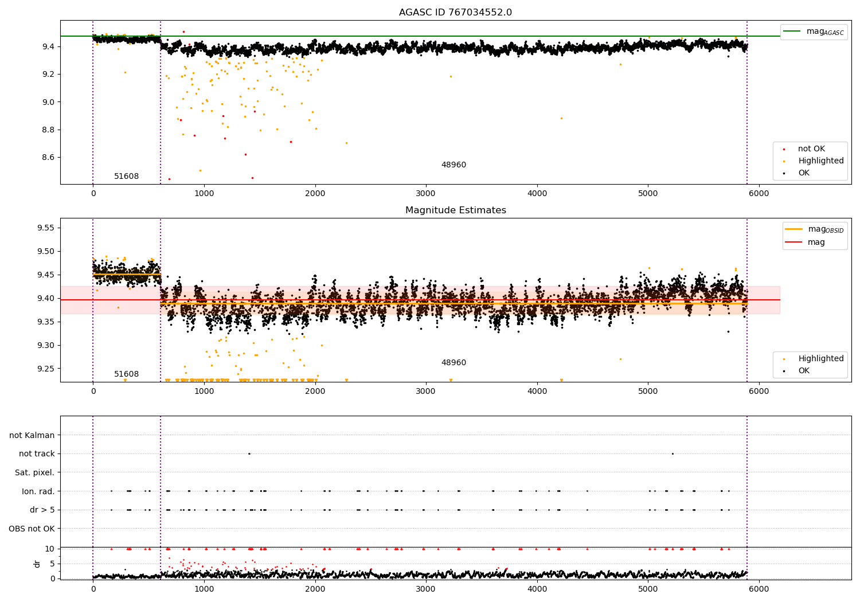Viewport: 860px width, 602px height.
Task: Click the 9.4 y-axis tick in top plot
Action: click(49, 46)
